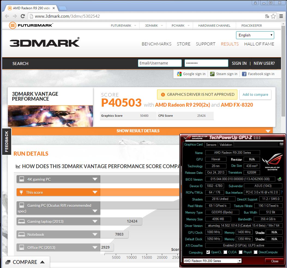Click the password input field
Screen dimensions: 287x268
click(x=207, y=63)
